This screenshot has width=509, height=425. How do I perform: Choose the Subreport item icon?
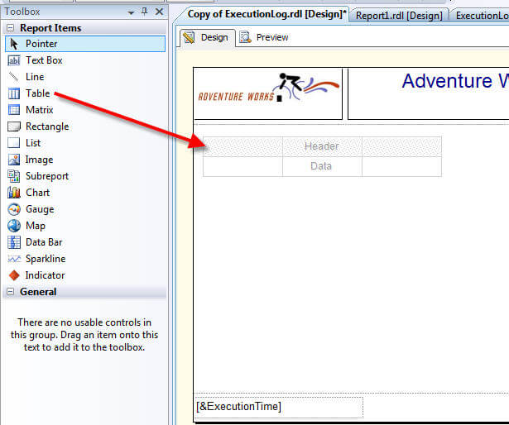coord(13,176)
